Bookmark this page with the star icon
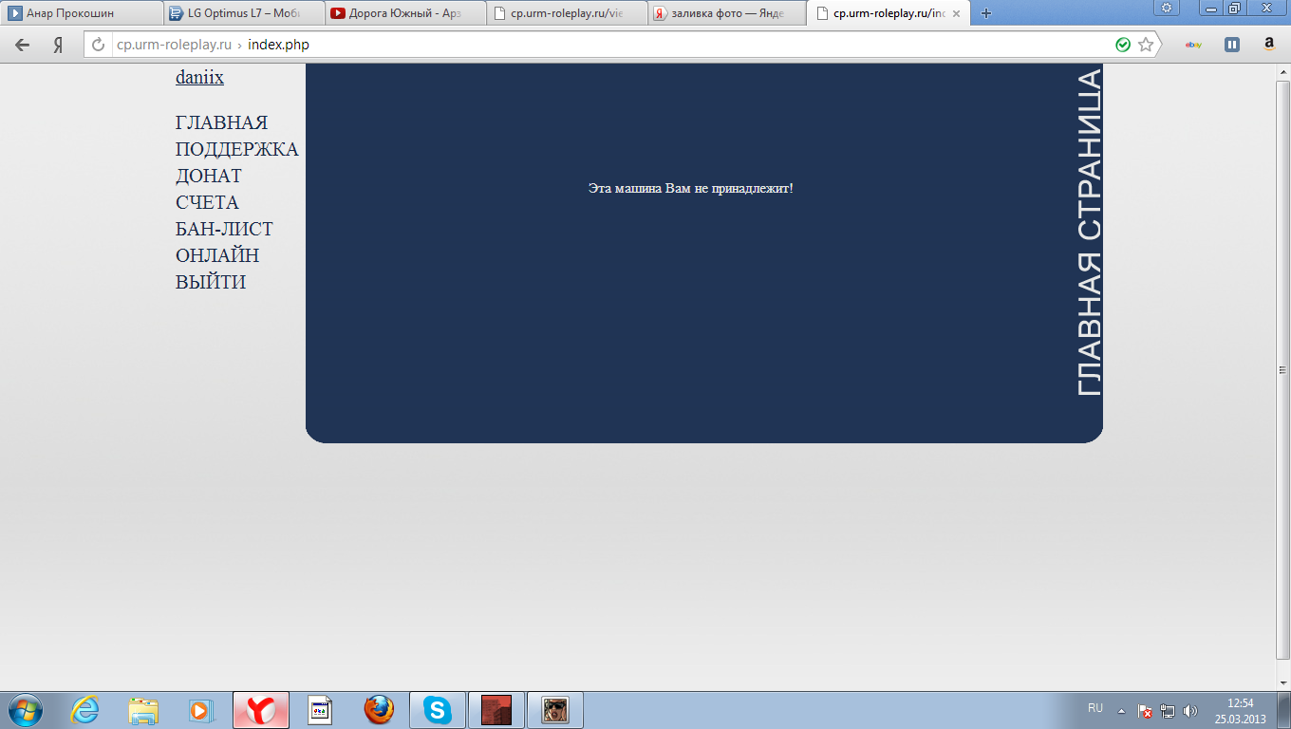The width and height of the screenshot is (1291, 729). 1146,45
